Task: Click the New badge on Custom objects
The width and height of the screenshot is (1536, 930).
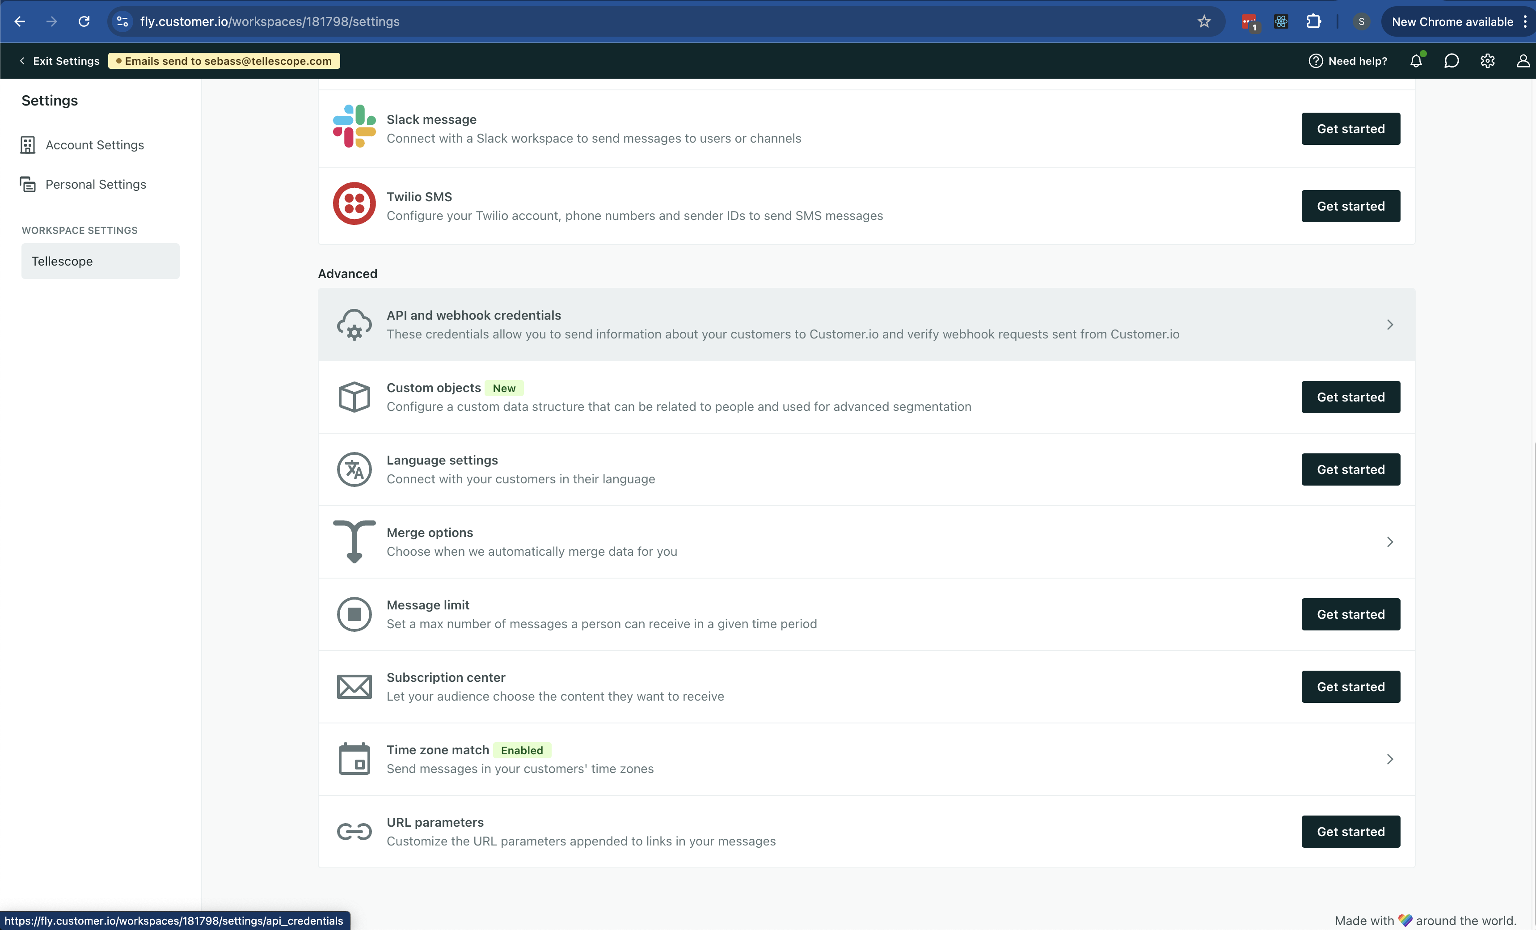Action: [x=504, y=389]
